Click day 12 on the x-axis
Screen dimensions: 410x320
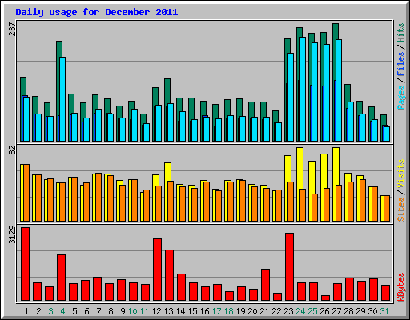156,311
